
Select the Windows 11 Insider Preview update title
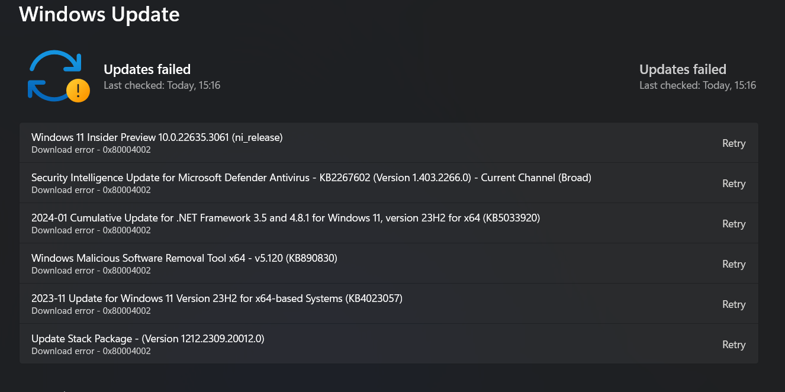157,137
